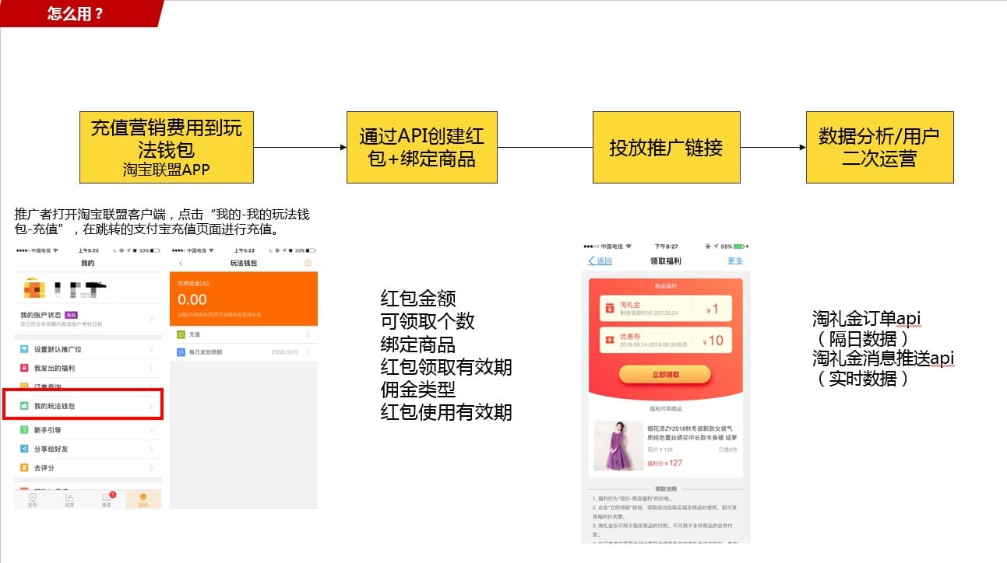Viewport: 1007px width, 563px height.
Task: Click the 红包领取有效期 text line
Action: [446, 367]
